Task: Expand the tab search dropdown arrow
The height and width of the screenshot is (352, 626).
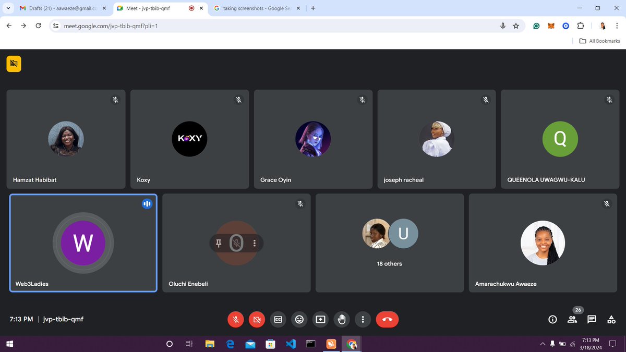Action: (7, 8)
